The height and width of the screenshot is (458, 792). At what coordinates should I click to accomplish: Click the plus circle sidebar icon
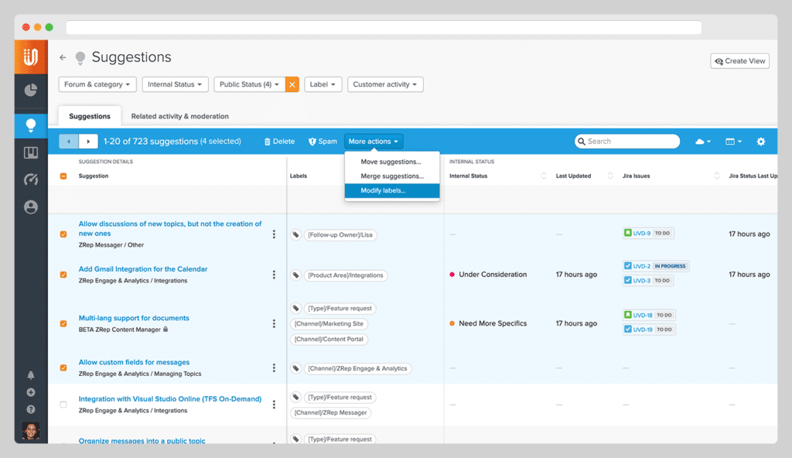(31, 392)
